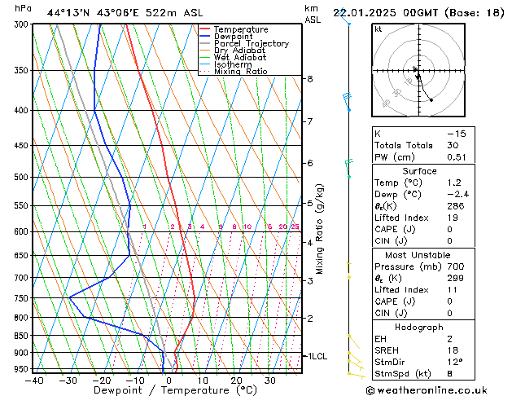512x396 pixels.
Task: Click the Wet Adiabat legend label
Action: pyautogui.click(x=240, y=58)
